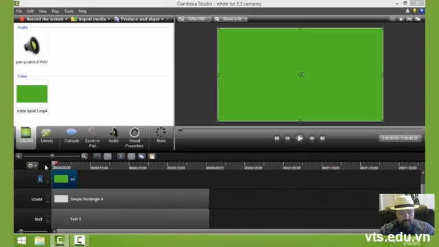Open the notifications bell icon
This screenshot has width=439, height=247.
407,11
